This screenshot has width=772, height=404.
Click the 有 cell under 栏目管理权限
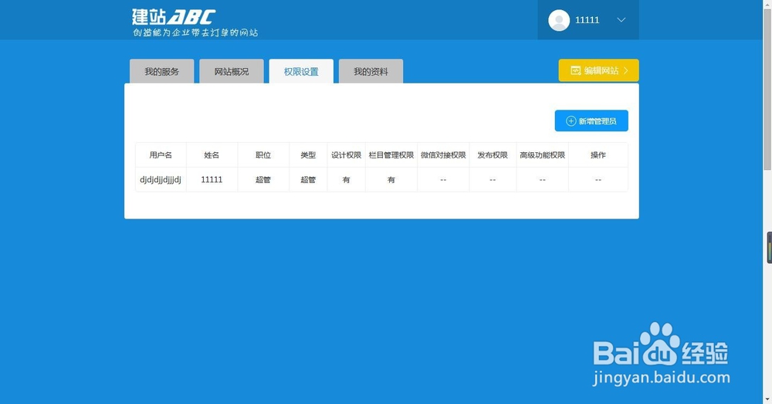tap(391, 179)
